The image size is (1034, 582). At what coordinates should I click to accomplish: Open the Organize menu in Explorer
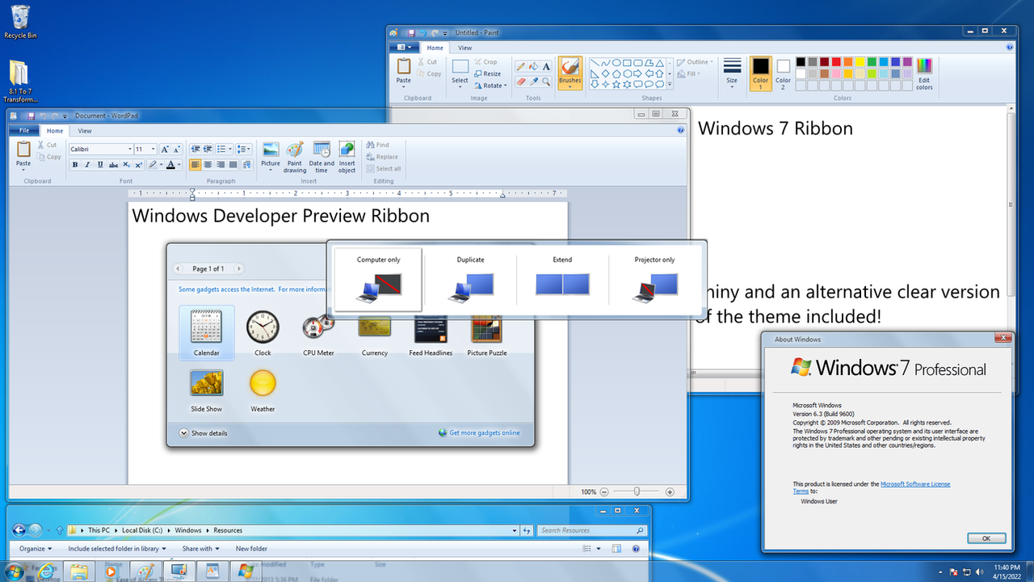36,548
